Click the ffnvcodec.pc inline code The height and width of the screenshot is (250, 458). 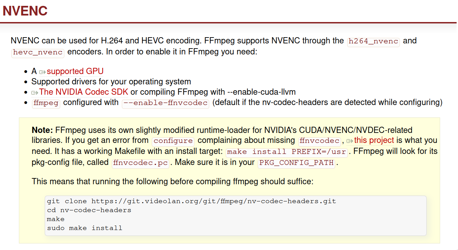[140, 163]
